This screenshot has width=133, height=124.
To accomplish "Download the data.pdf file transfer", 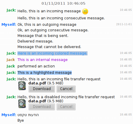I will tap(42, 89).
